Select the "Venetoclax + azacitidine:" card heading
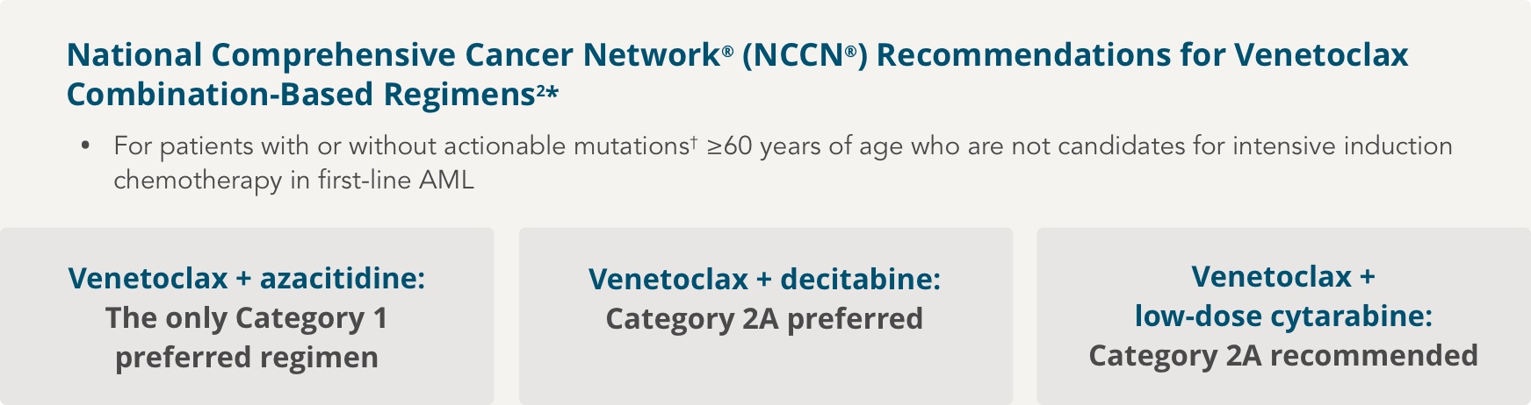Screen dimensions: 1531x405 (247, 279)
